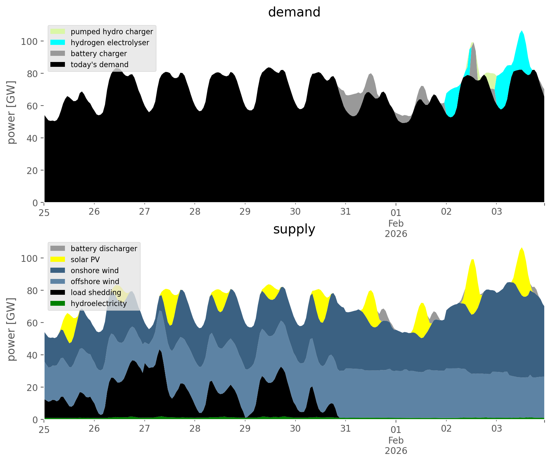Screen dimensions: 551x462
Task: Click the cyan hydrogen electrolyser legend swatch
Action: click(x=58, y=43)
